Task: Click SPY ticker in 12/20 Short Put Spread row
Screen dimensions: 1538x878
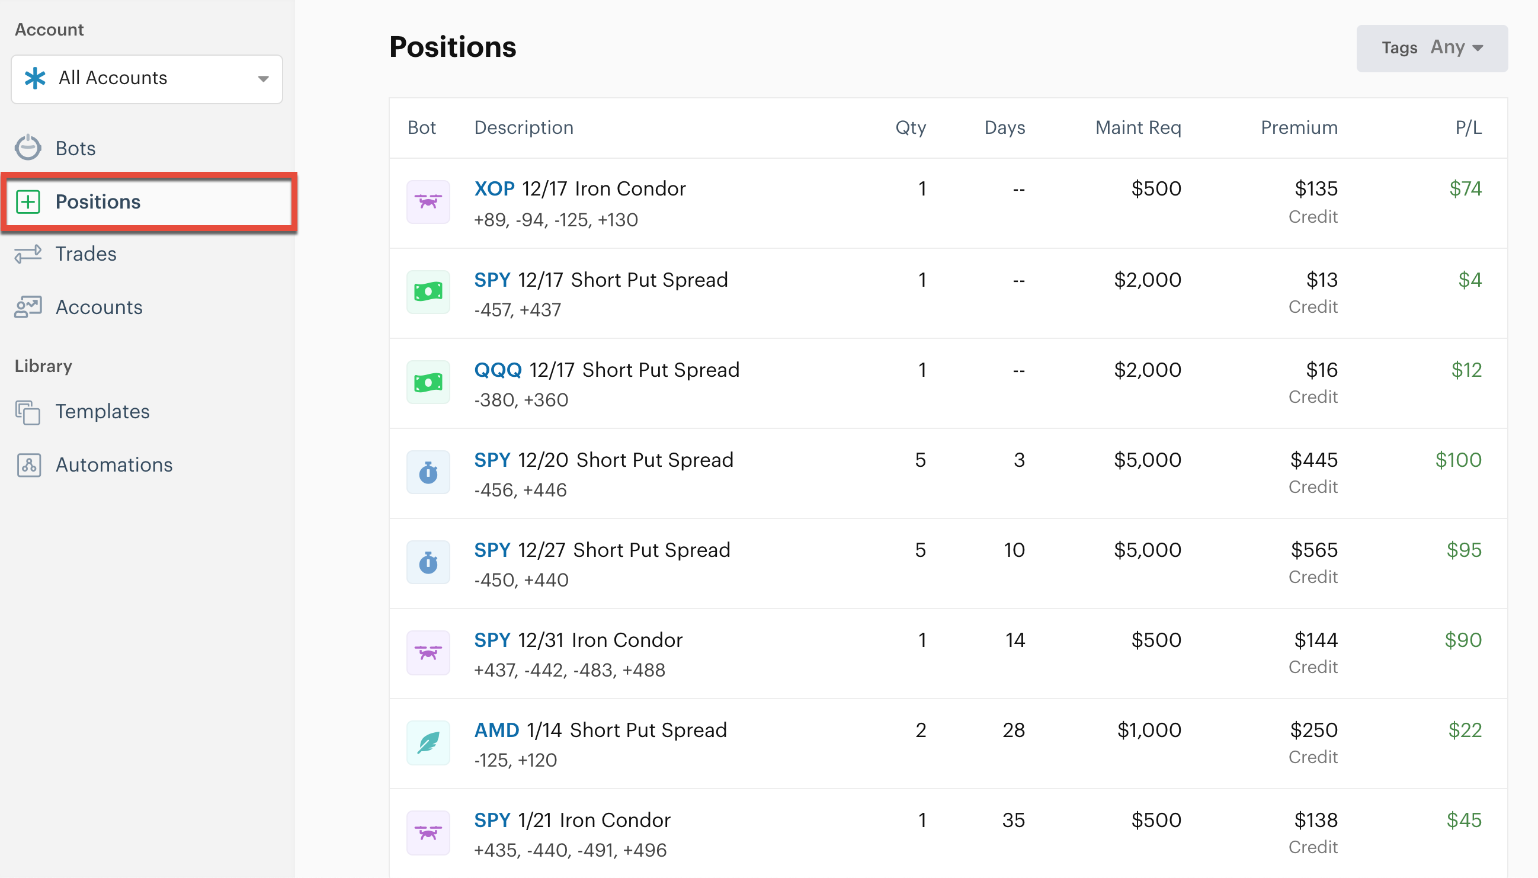Action: [492, 460]
